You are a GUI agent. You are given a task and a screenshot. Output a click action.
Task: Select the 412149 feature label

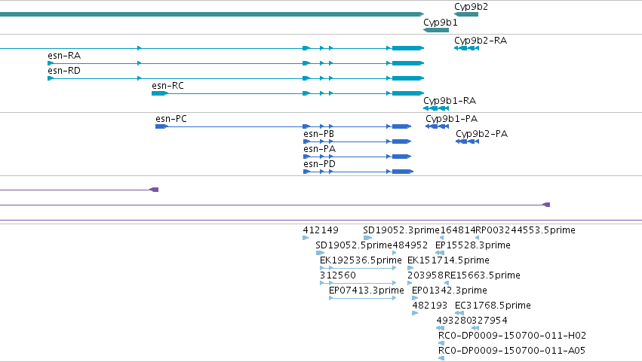[321, 230]
